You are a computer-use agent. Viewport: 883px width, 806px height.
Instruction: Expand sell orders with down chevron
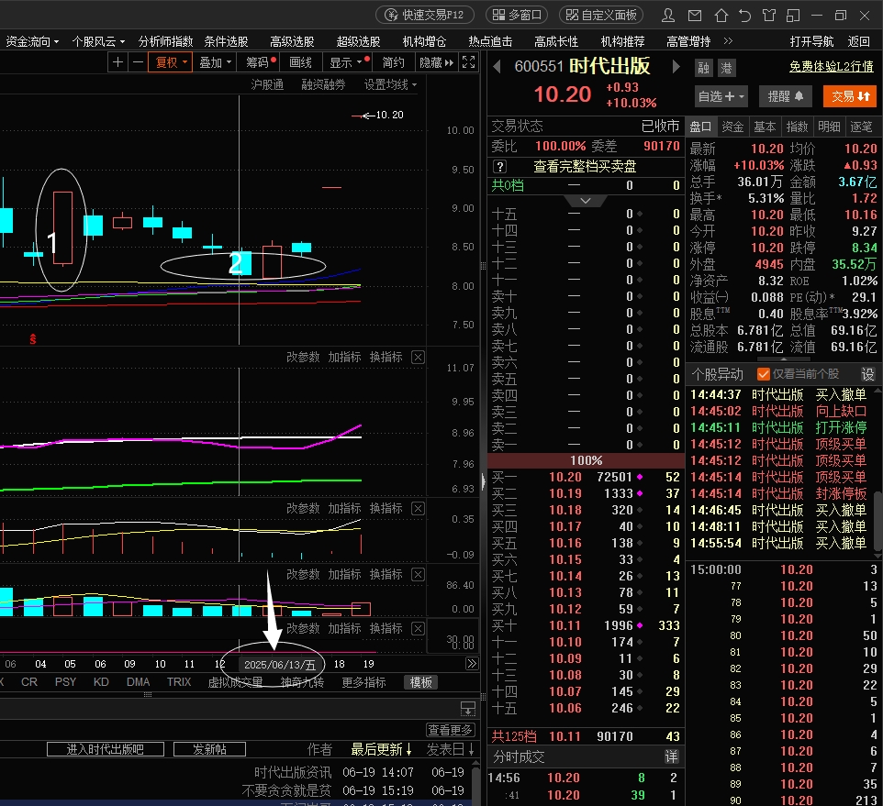click(x=585, y=200)
